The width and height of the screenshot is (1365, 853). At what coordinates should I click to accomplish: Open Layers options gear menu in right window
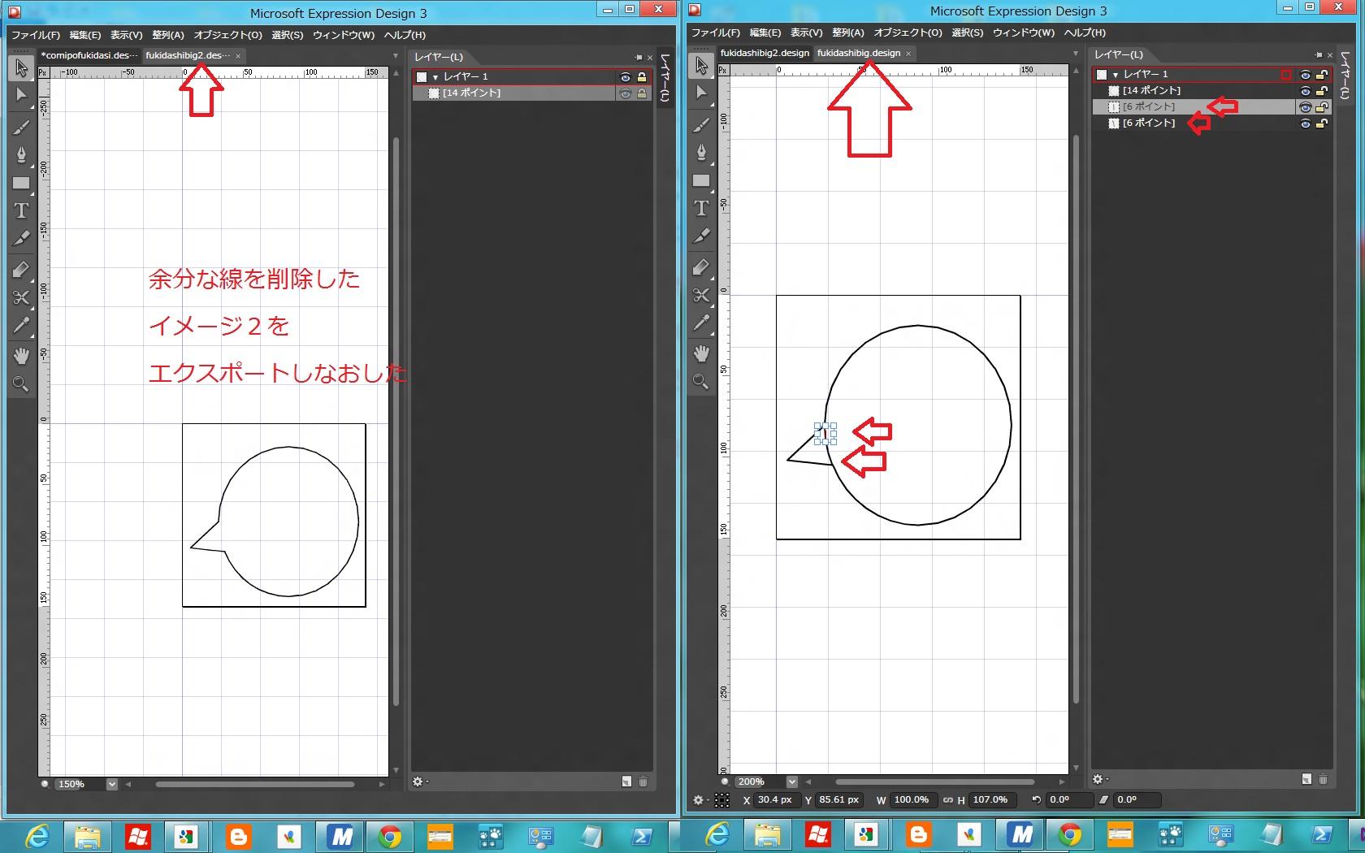[1100, 779]
